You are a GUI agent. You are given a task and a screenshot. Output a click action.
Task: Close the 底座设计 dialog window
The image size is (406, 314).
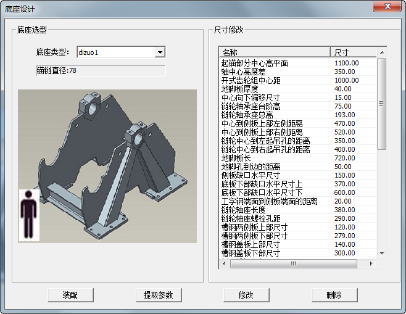387,7
